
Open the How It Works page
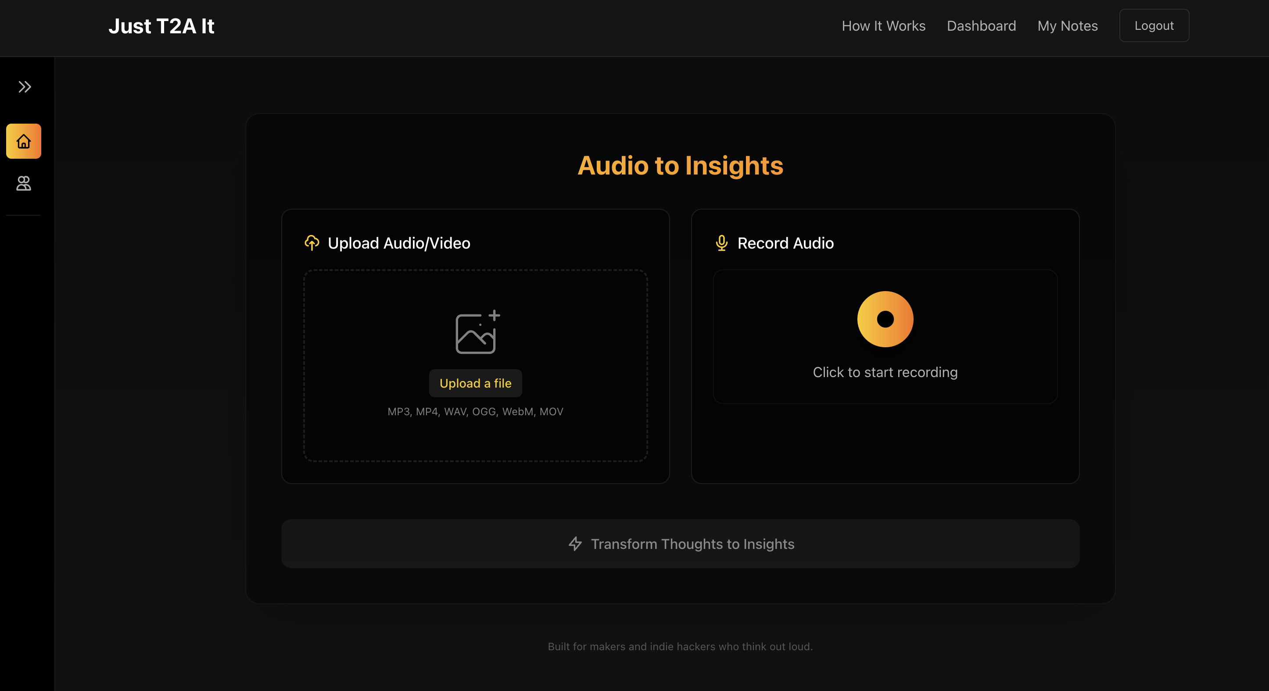pyautogui.click(x=883, y=25)
